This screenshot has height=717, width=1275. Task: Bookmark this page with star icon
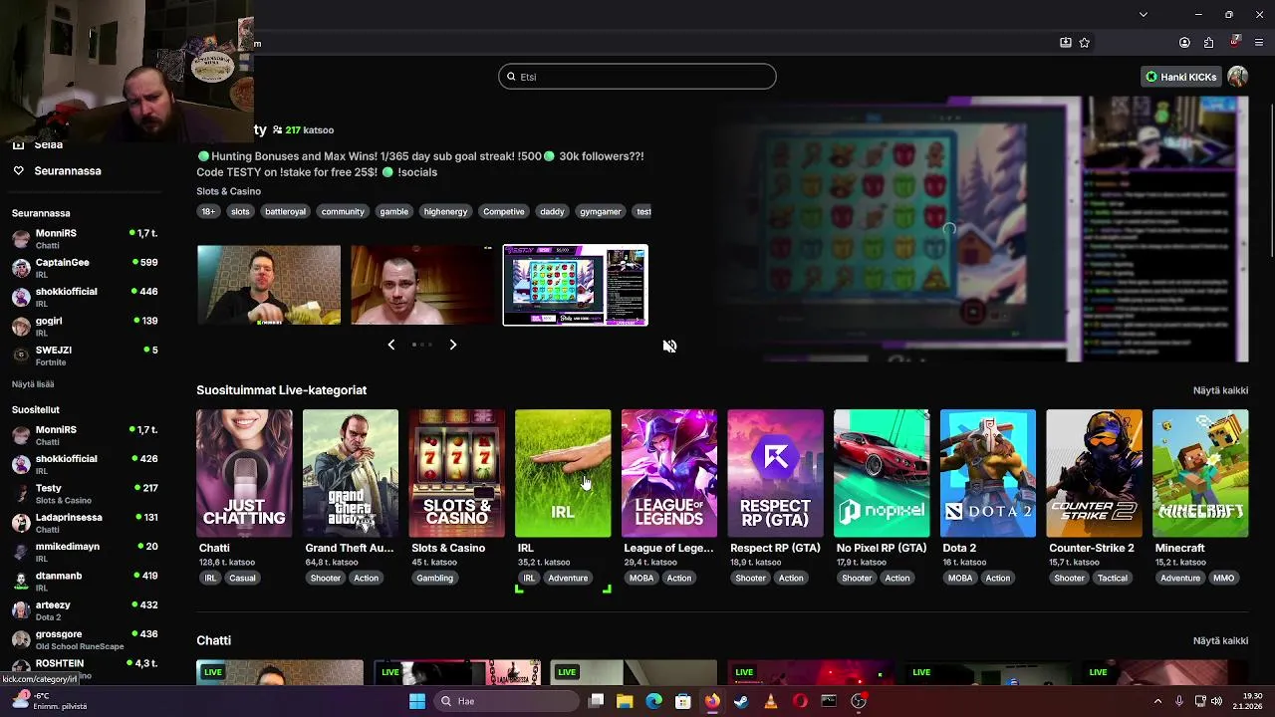pyautogui.click(x=1085, y=43)
